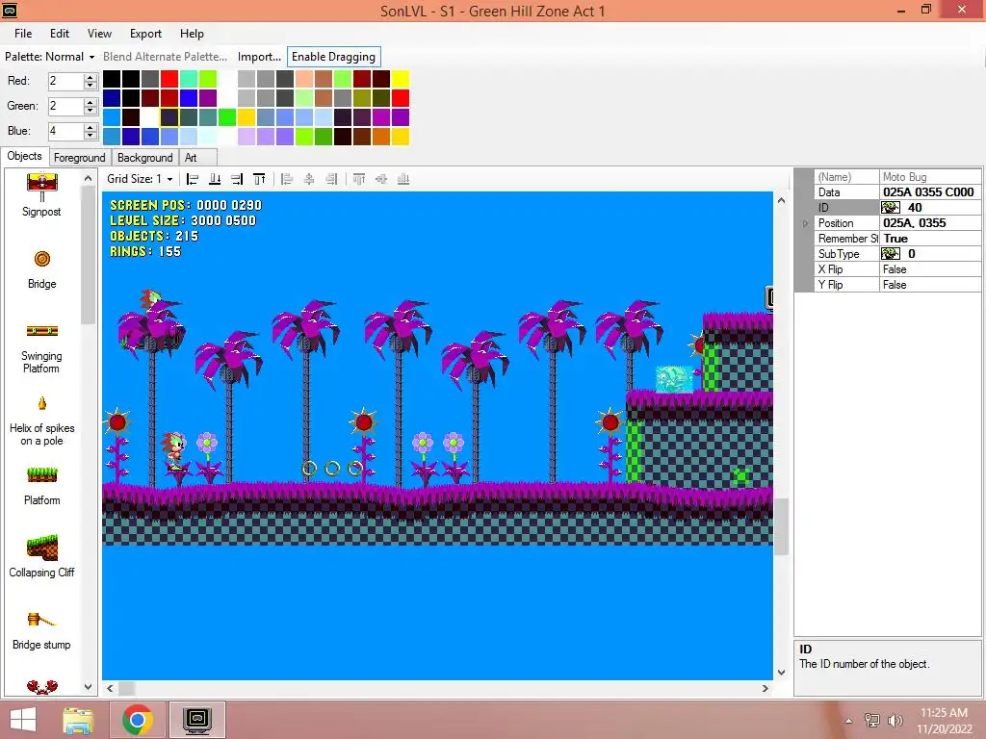Open the File menu
The height and width of the screenshot is (739, 986).
pos(23,34)
